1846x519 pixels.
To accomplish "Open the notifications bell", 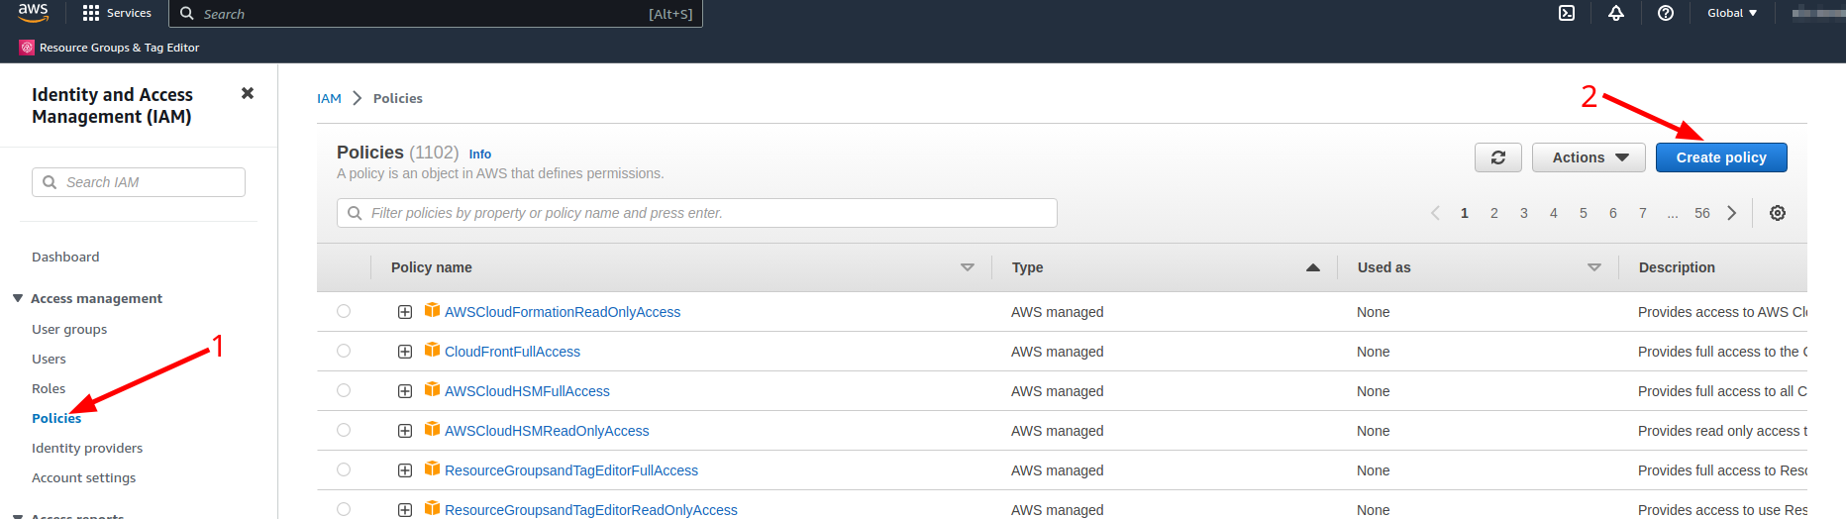I will tap(1616, 13).
